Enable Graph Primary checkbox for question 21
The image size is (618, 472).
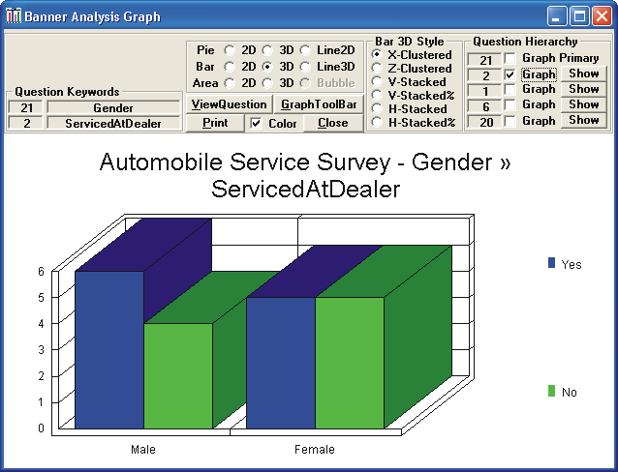[510, 59]
